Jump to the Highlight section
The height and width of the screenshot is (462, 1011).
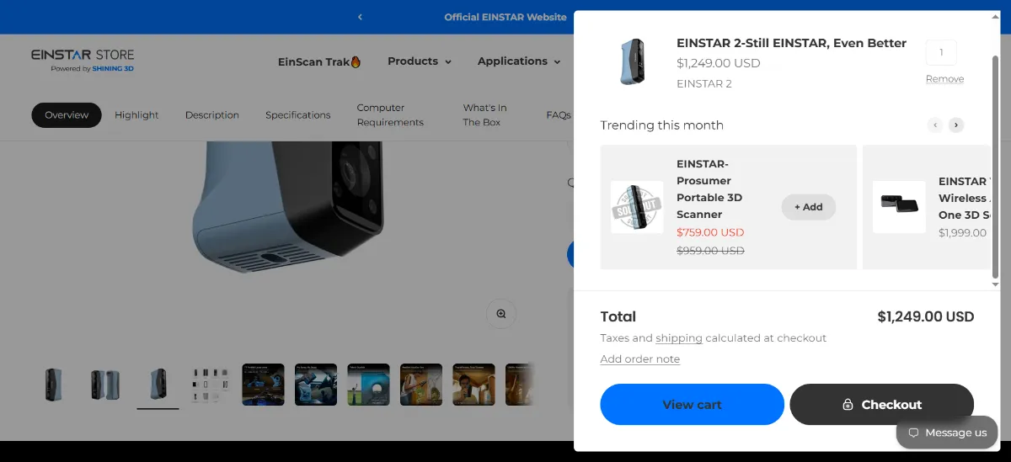[x=136, y=115]
